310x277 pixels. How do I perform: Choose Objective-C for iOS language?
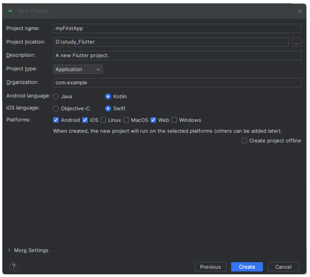click(71, 109)
